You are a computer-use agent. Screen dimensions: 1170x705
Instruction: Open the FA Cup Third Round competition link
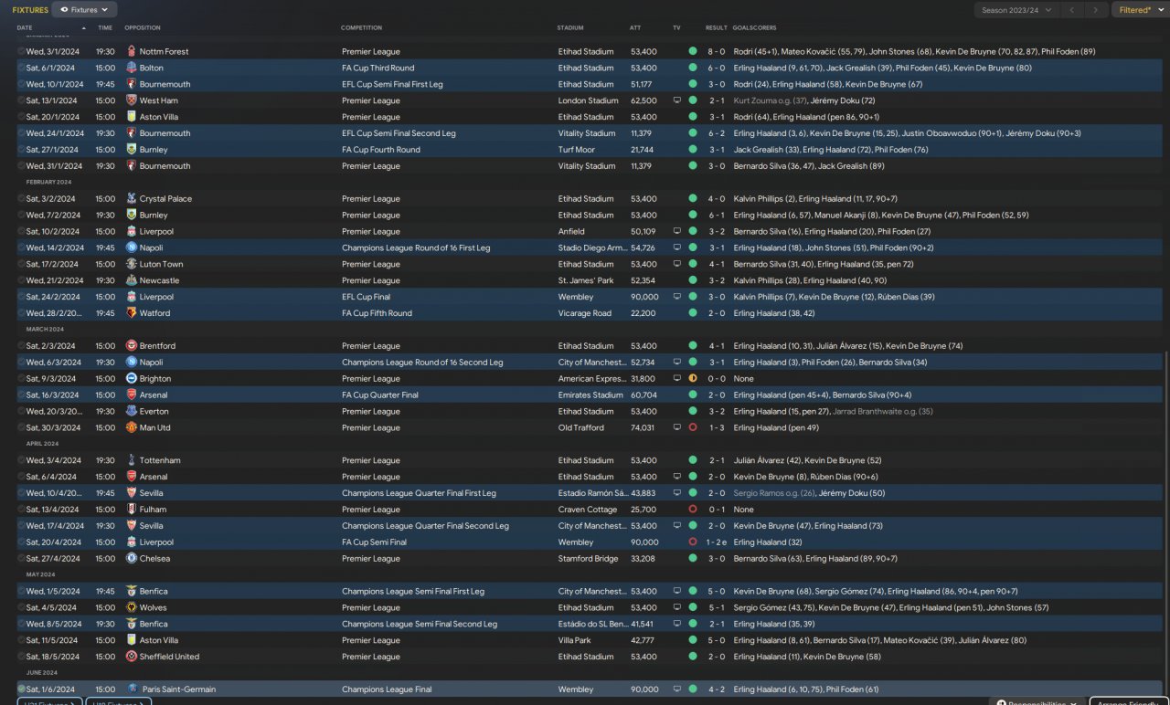coord(378,68)
